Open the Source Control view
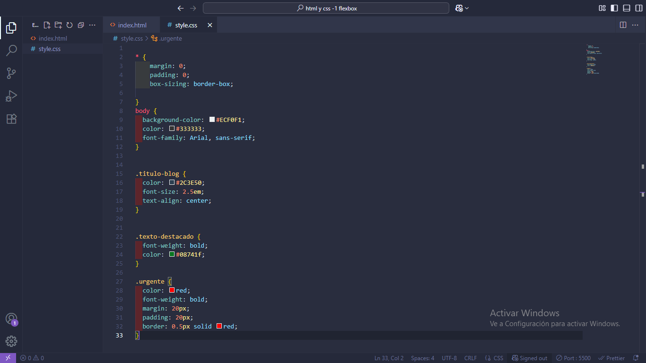The image size is (646, 363). click(x=11, y=73)
